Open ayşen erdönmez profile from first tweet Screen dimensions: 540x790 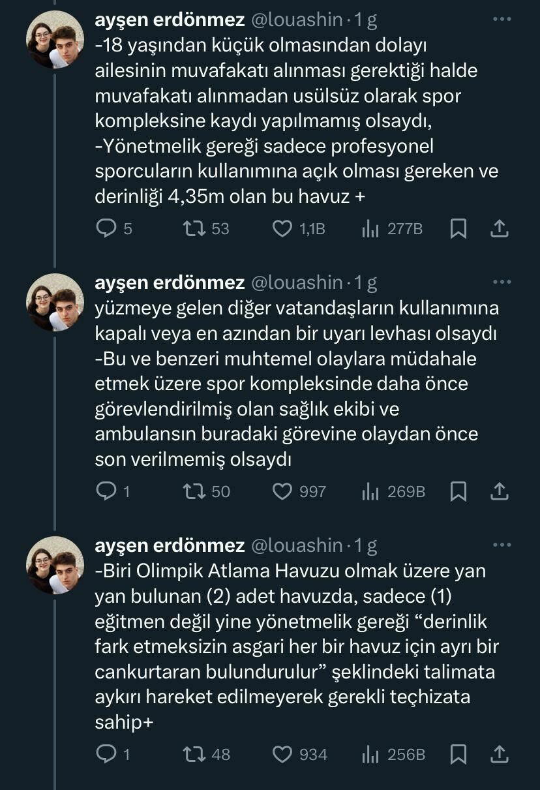170,20
